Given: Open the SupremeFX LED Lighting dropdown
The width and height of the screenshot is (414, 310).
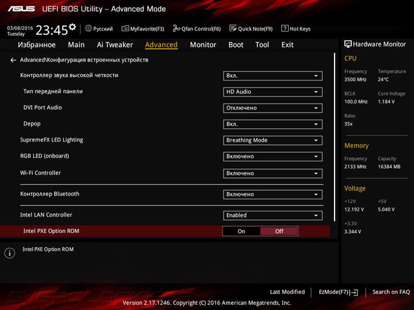Looking at the screenshot, I should pyautogui.click(x=273, y=141).
